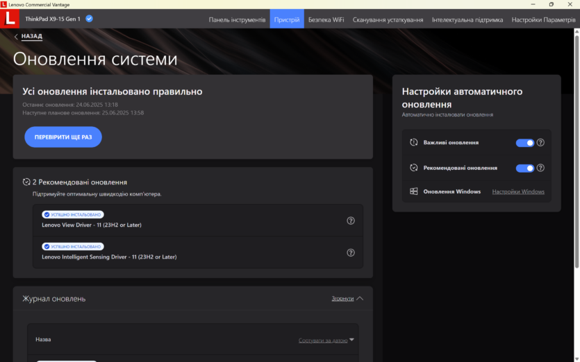The height and width of the screenshot is (362, 580).
Task: Click the Оновлення Windows label
Action: [452, 191]
